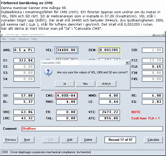Select the RE field 6,00
This screenshot has width=166, height=156.
click(x=152, y=96)
